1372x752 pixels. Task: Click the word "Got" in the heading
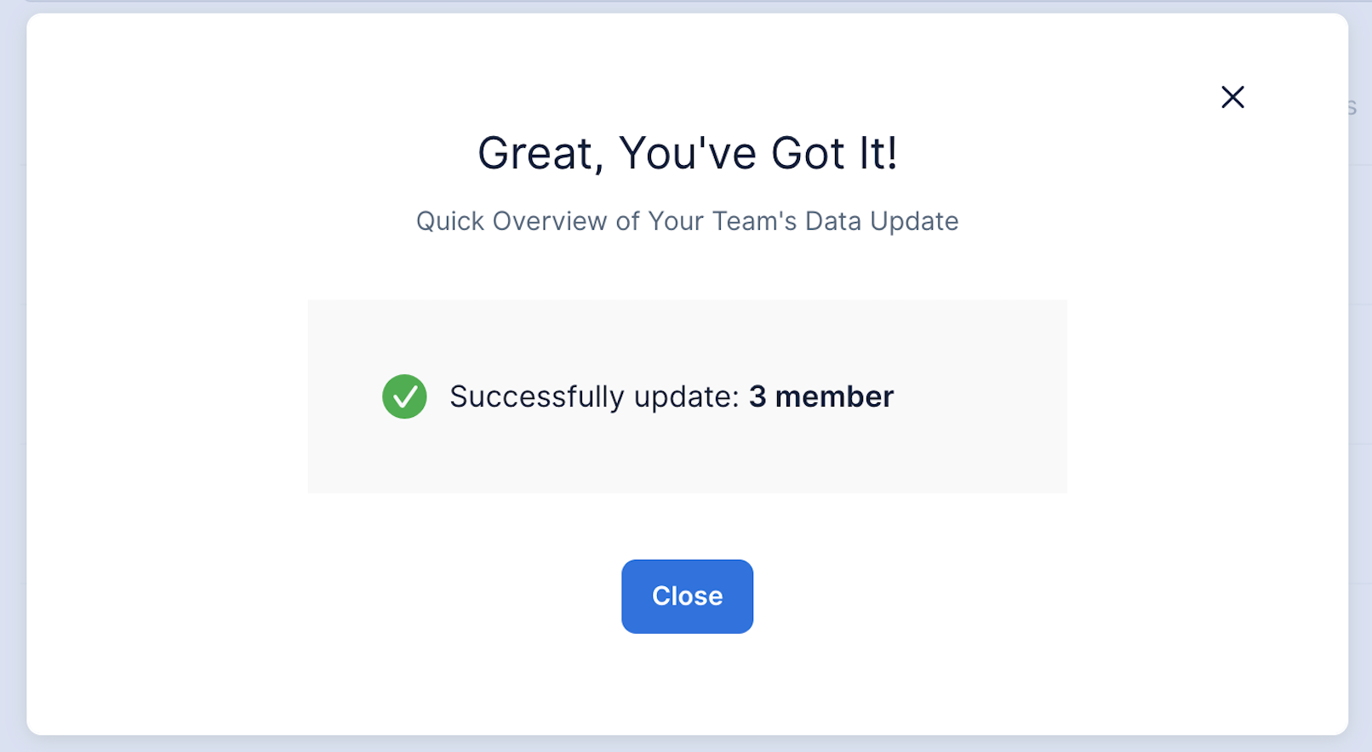[808, 154]
